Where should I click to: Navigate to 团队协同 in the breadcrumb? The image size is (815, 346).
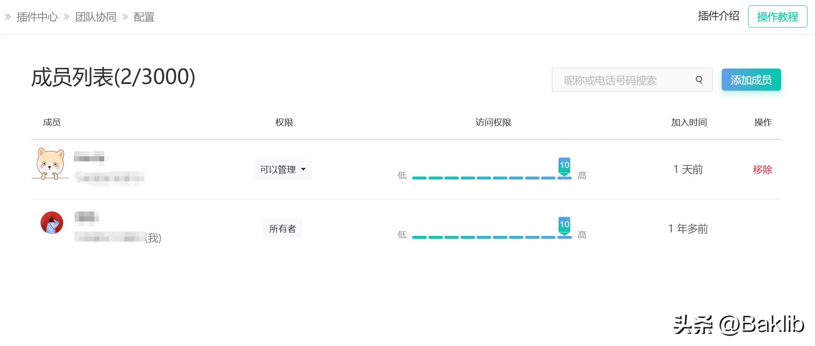96,17
